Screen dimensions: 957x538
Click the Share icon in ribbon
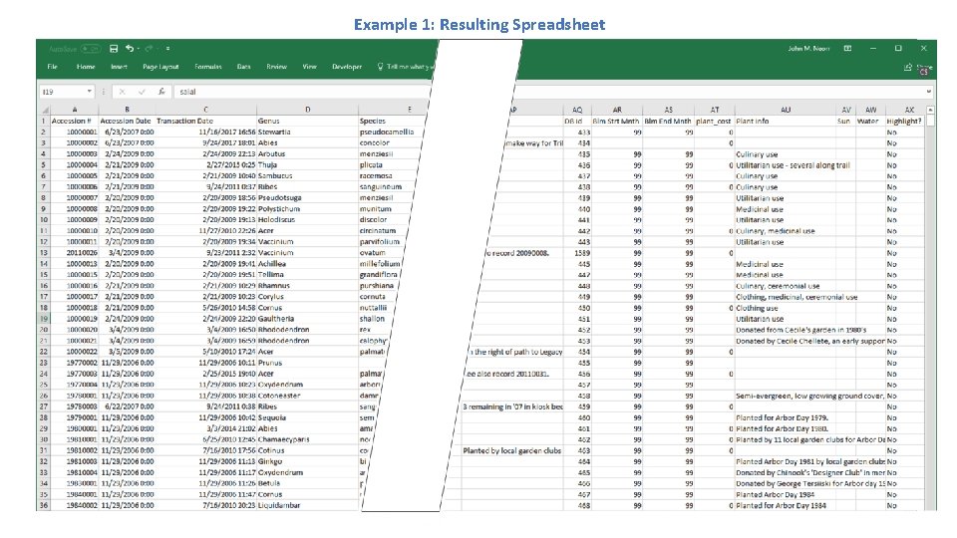pyautogui.click(x=908, y=67)
